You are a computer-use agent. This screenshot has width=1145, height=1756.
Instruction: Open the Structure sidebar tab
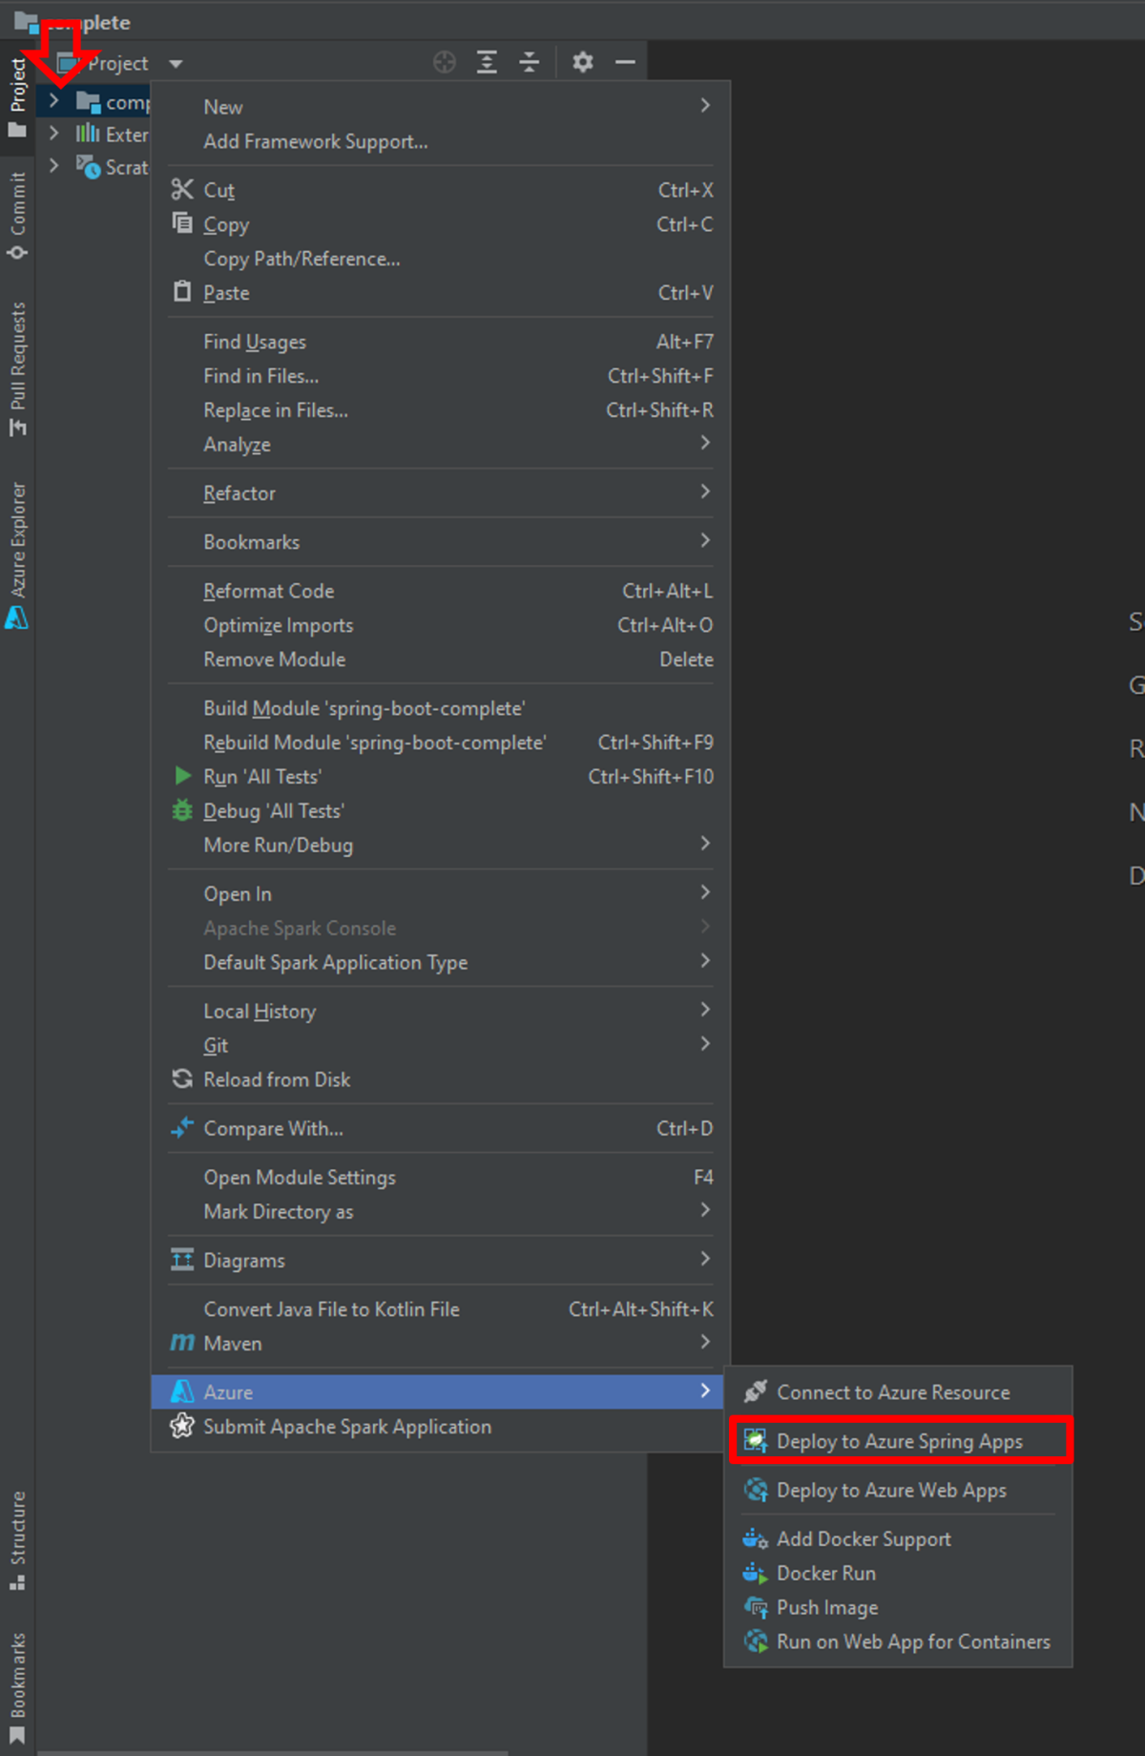pyautogui.click(x=17, y=1540)
